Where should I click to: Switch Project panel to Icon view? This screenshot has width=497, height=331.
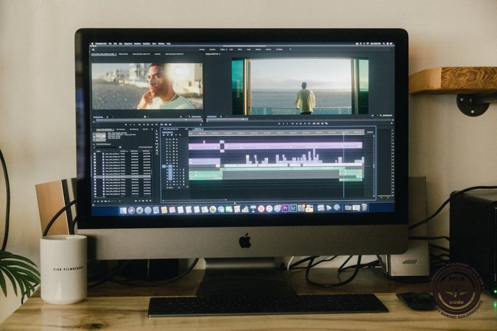tap(102, 201)
